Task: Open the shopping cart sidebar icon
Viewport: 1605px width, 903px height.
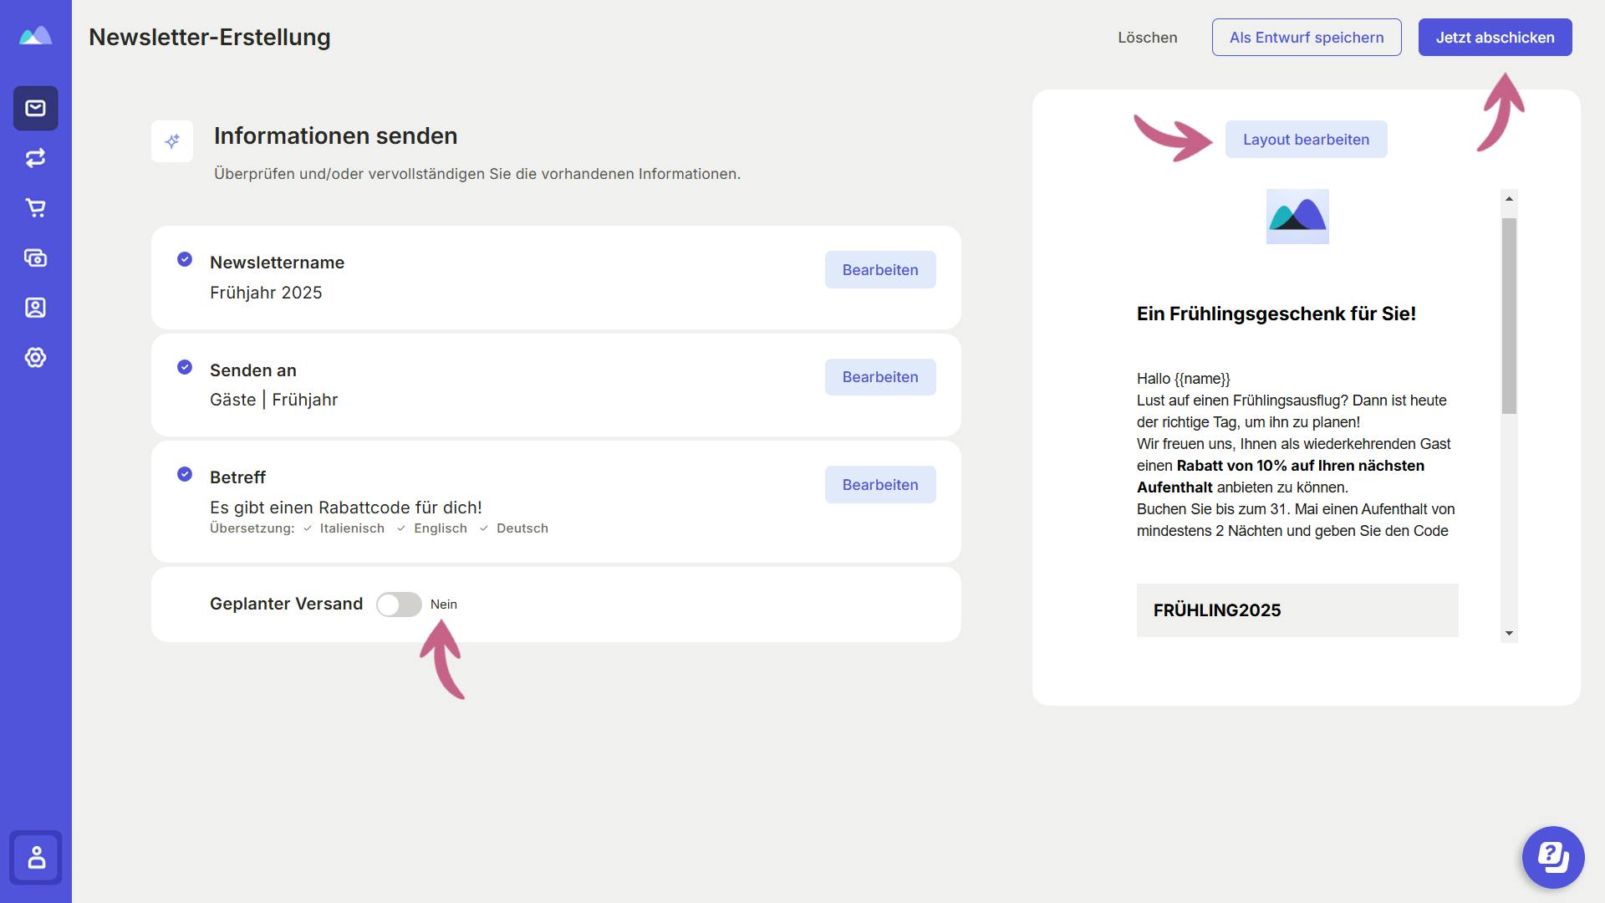Action: (35, 207)
